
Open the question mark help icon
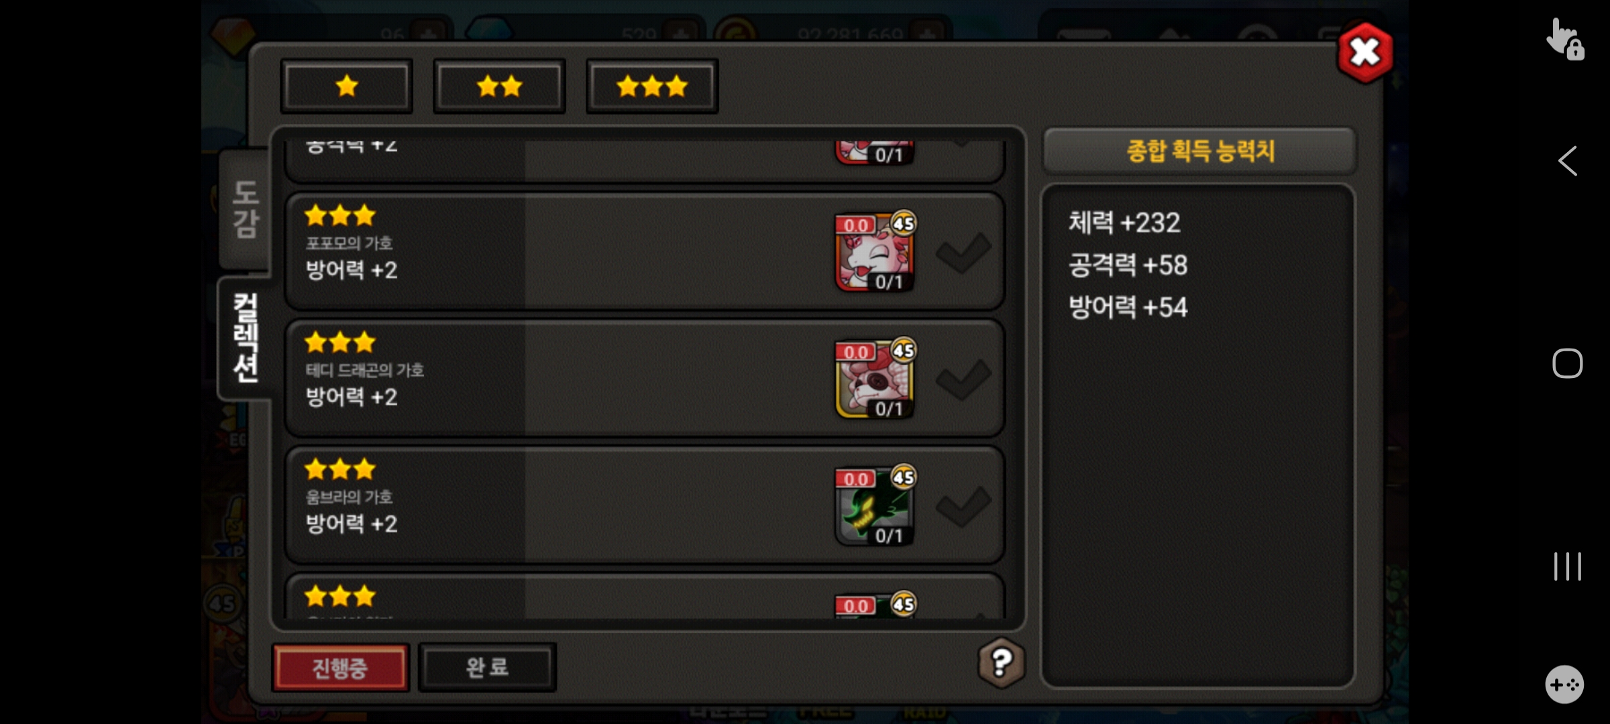(x=1002, y=663)
